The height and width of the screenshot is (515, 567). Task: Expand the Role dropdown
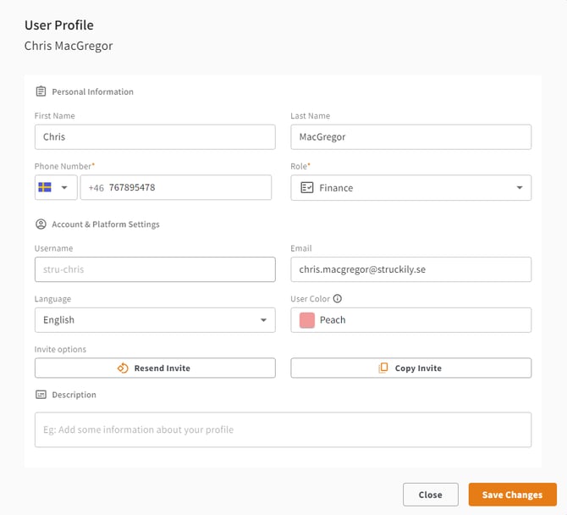pyautogui.click(x=519, y=188)
